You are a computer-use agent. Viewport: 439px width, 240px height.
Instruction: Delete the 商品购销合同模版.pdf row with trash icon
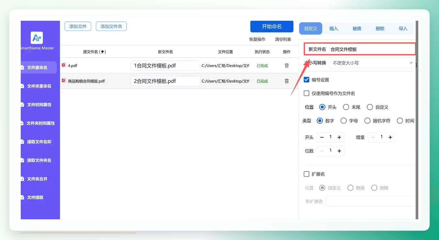click(x=287, y=81)
